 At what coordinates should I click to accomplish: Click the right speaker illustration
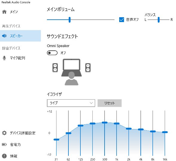tap(88, 68)
